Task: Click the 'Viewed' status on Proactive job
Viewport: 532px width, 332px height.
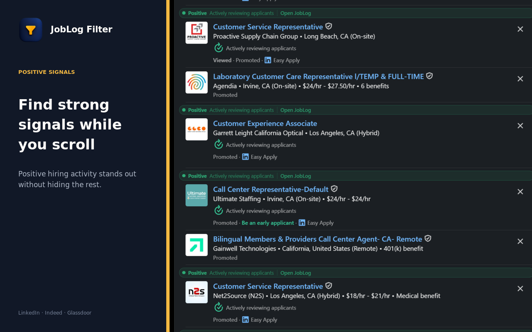Action: (222, 60)
